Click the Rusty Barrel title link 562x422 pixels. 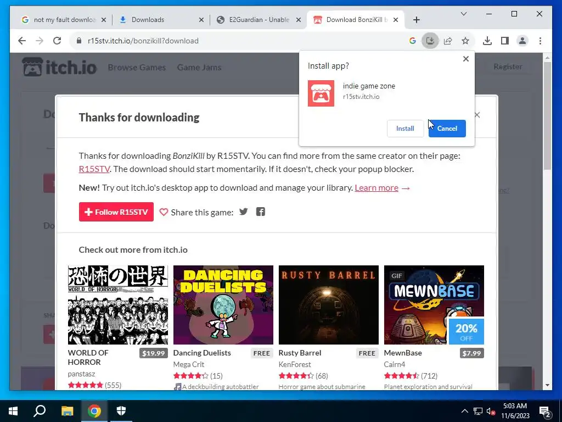click(x=300, y=353)
